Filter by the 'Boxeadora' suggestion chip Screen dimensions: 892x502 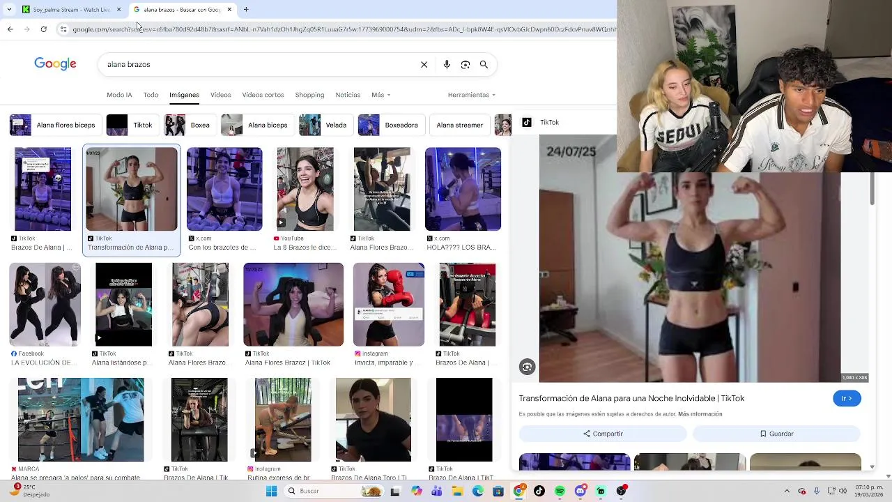(x=390, y=125)
